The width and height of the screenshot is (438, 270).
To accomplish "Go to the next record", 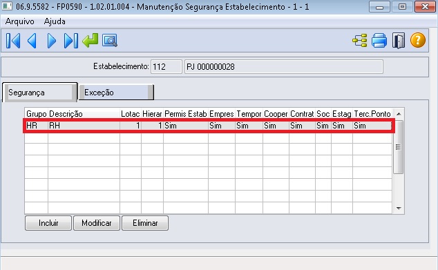I will pos(52,41).
